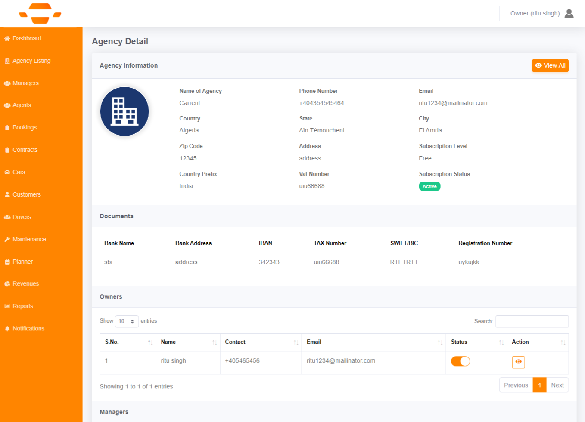Click the Active subscription status badge
The image size is (585, 422).
point(429,186)
